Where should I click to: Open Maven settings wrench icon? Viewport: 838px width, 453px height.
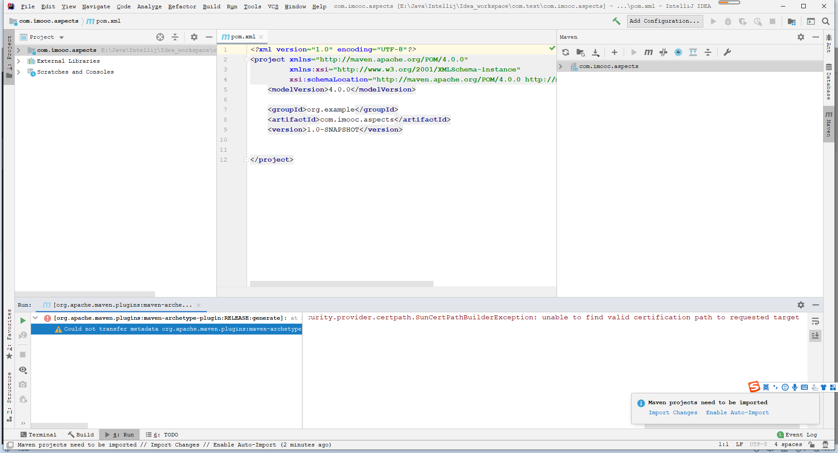[x=727, y=52]
